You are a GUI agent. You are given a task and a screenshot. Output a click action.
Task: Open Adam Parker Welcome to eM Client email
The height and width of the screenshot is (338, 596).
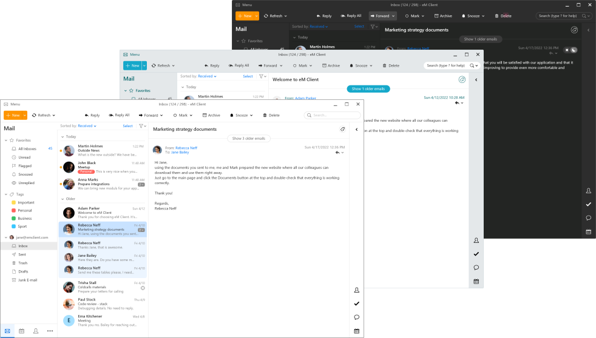(x=103, y=213)
